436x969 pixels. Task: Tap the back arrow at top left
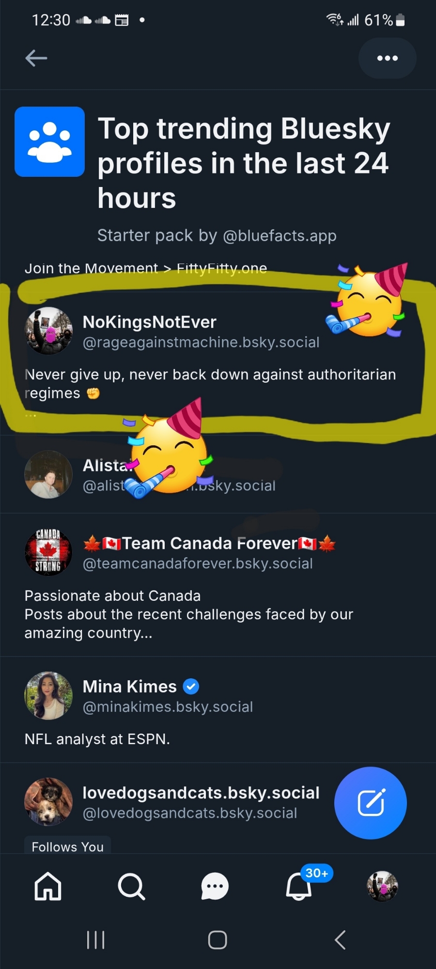[x=36, y=58]
